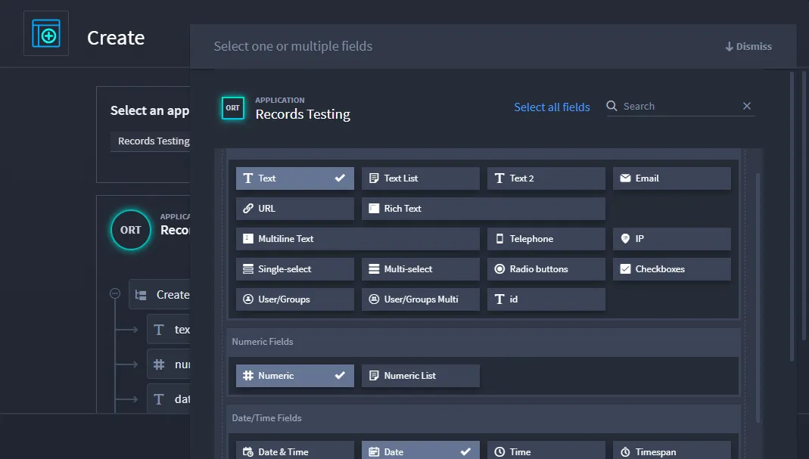Select the Text List field
This screenshot has height=459, width=809.
click(x=421, y=178)
